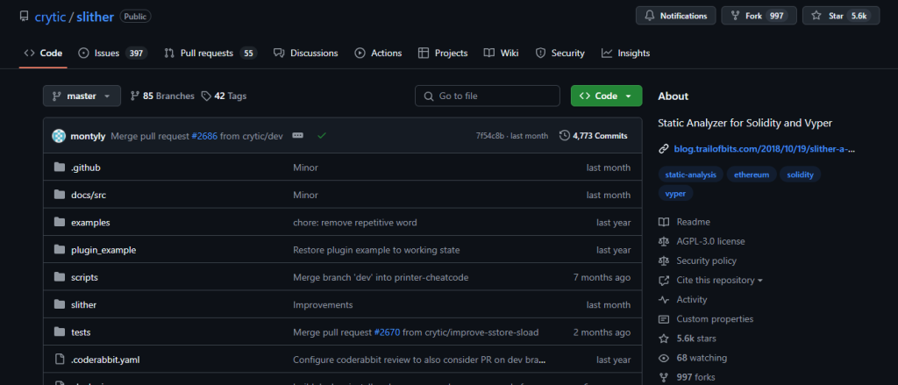The height and width of the screenshot is (385, 898).
Task: Select the static-analysis topic tag
Action: pos(691,175)
